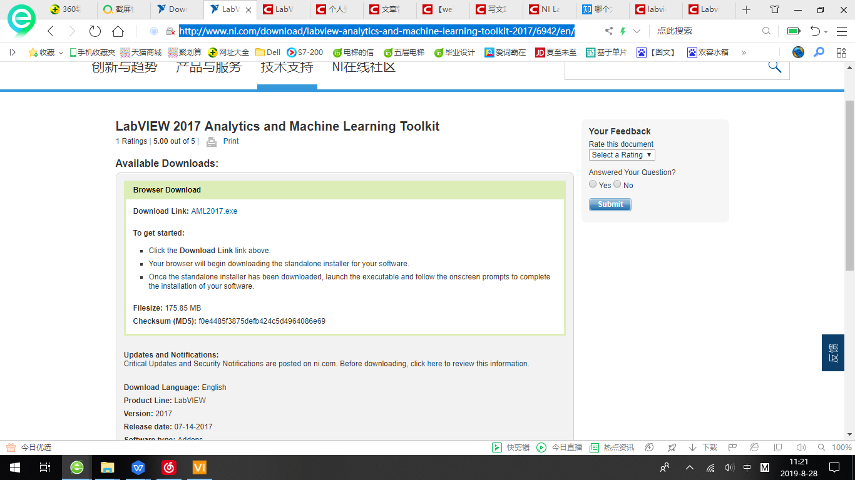Expand the undo history dropdown arrow
Screen dimensions: 855x480
pos(825,30)
